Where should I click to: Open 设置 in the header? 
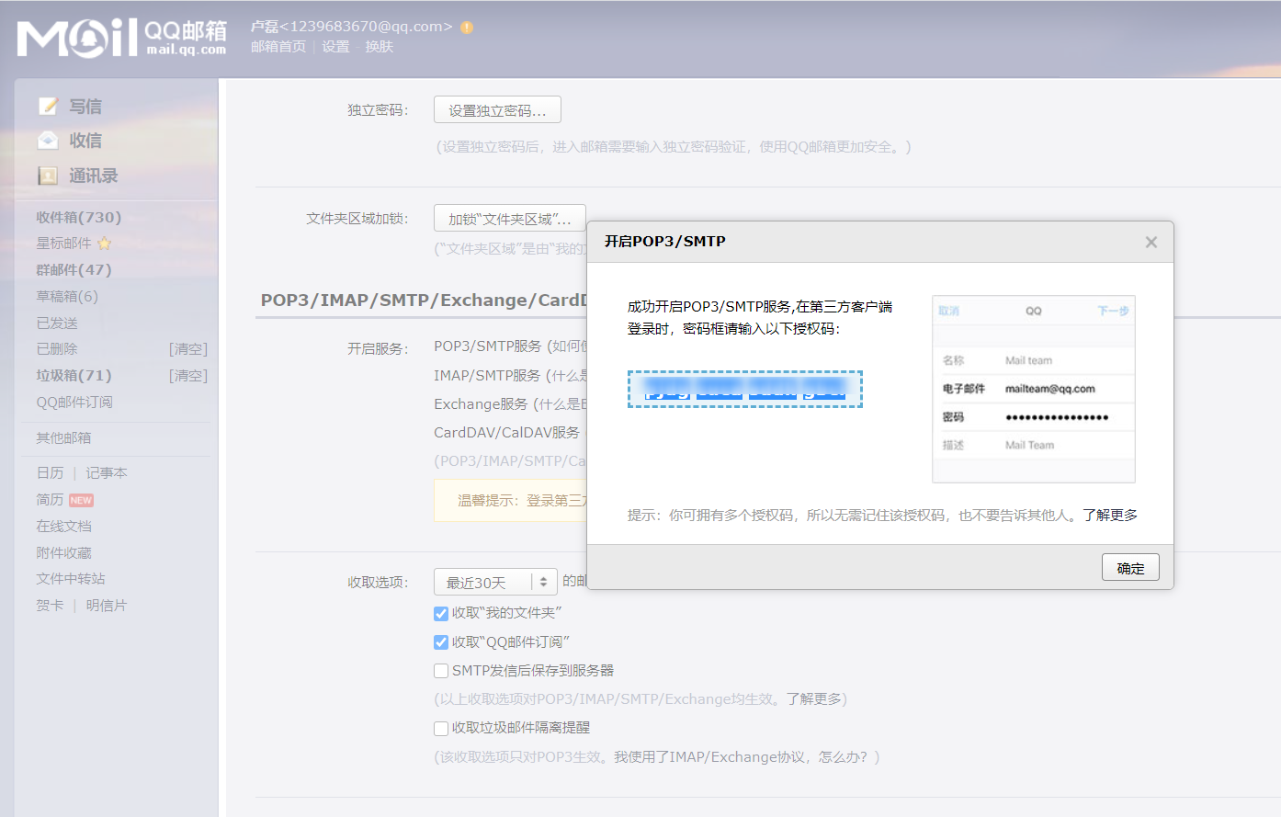tap(335, 47)
